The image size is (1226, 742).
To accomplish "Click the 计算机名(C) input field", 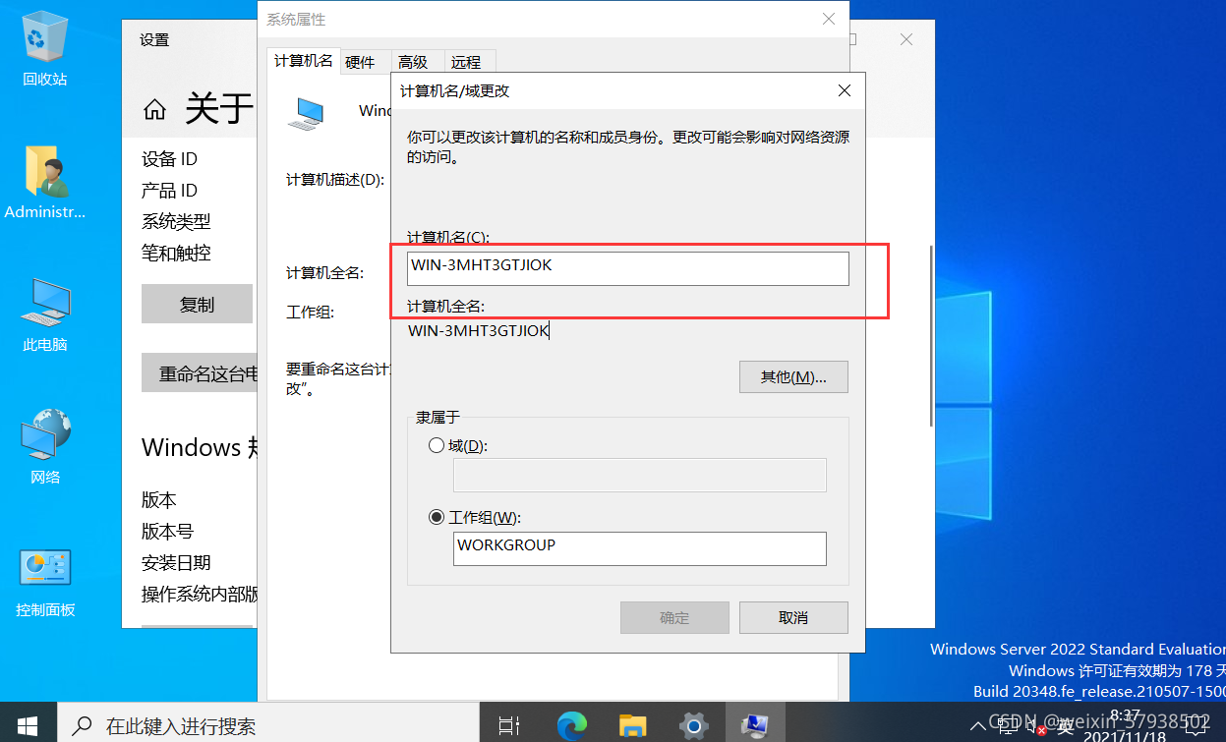I will pyautogui.click(x=628, y=268).
